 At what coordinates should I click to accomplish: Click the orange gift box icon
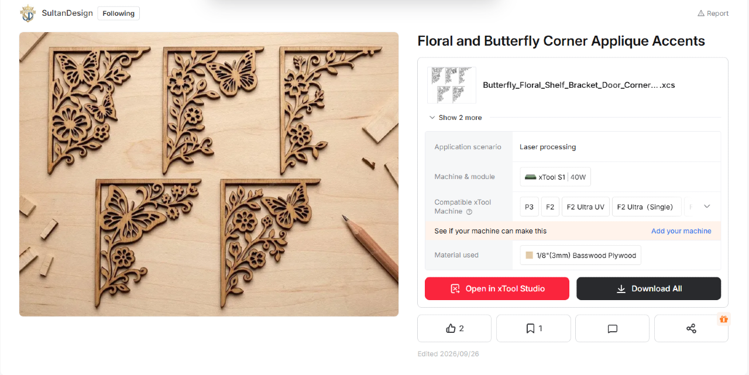pos(724,319)
